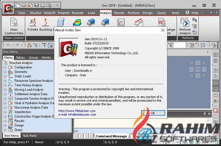Click the TOP face of view cube
Image resolution: width=221 pixels, height=146 pixels.
click(198, 69)
